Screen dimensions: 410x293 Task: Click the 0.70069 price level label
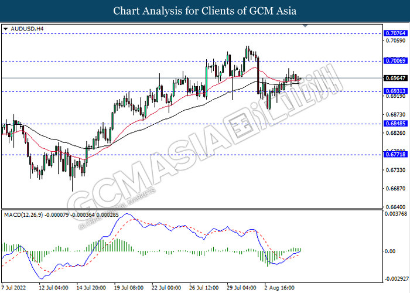tap(396, 61)
